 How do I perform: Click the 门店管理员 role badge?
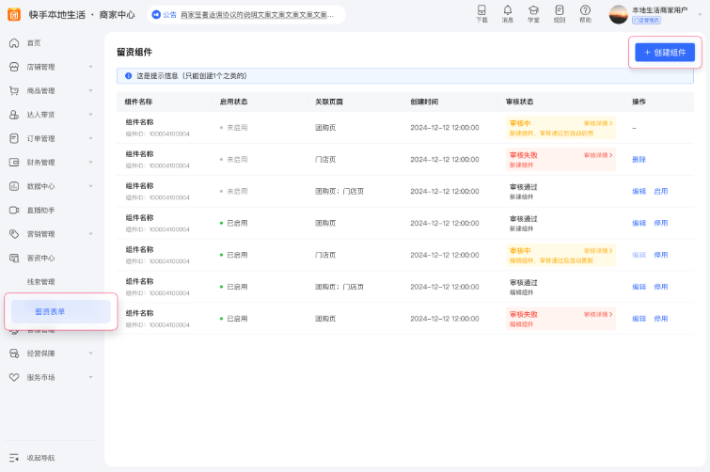646,21
